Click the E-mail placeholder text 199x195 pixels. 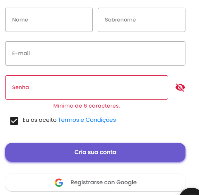pyautogui.click(x=21, y=53)
